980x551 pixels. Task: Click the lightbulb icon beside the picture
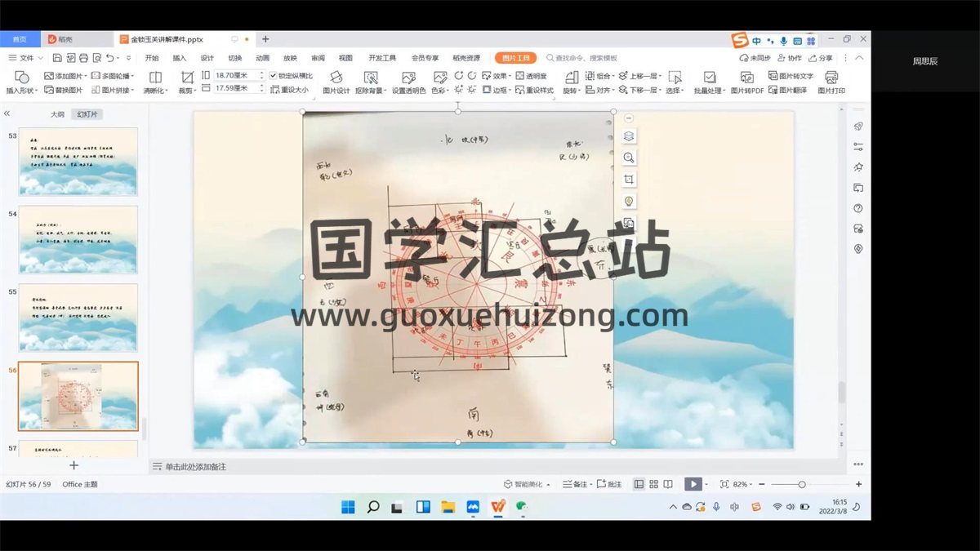tap(629, 201)
